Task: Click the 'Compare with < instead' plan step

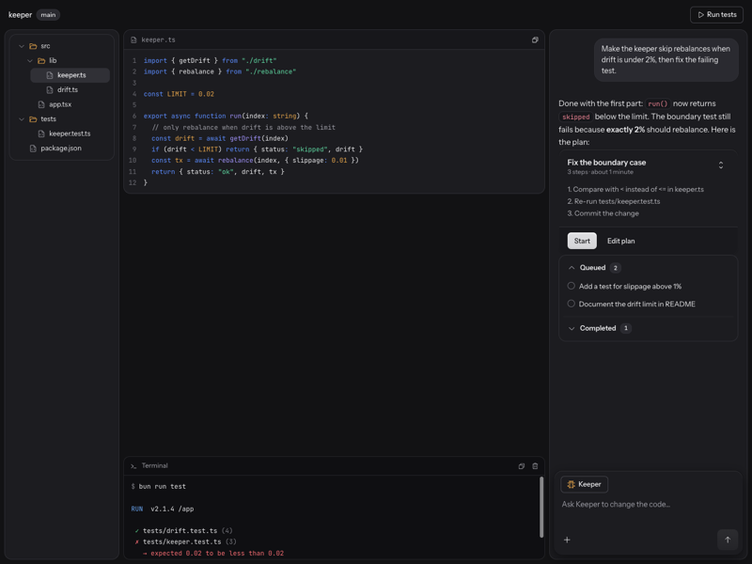Action: [x=635, y=190]
